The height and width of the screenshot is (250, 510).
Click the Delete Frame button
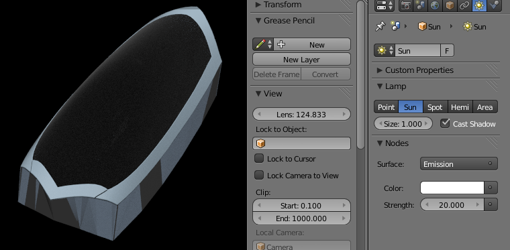click(x=276, y=74)
